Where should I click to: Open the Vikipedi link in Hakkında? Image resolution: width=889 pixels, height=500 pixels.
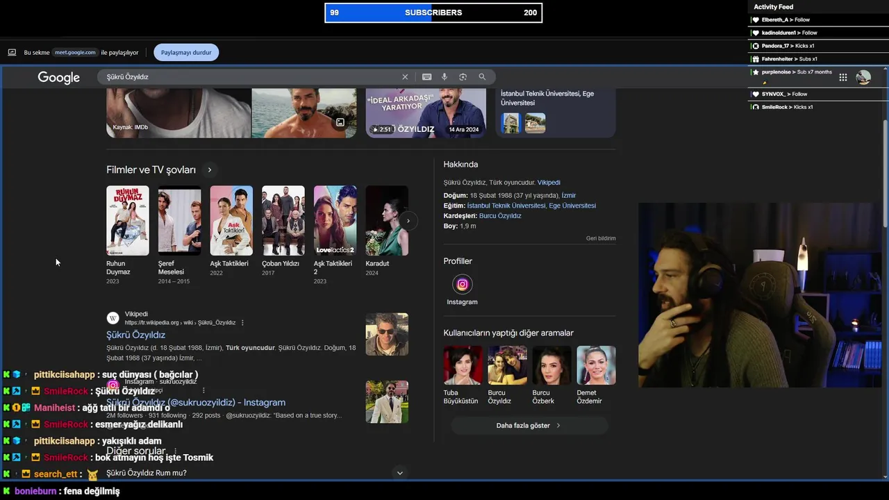(549, 183)
